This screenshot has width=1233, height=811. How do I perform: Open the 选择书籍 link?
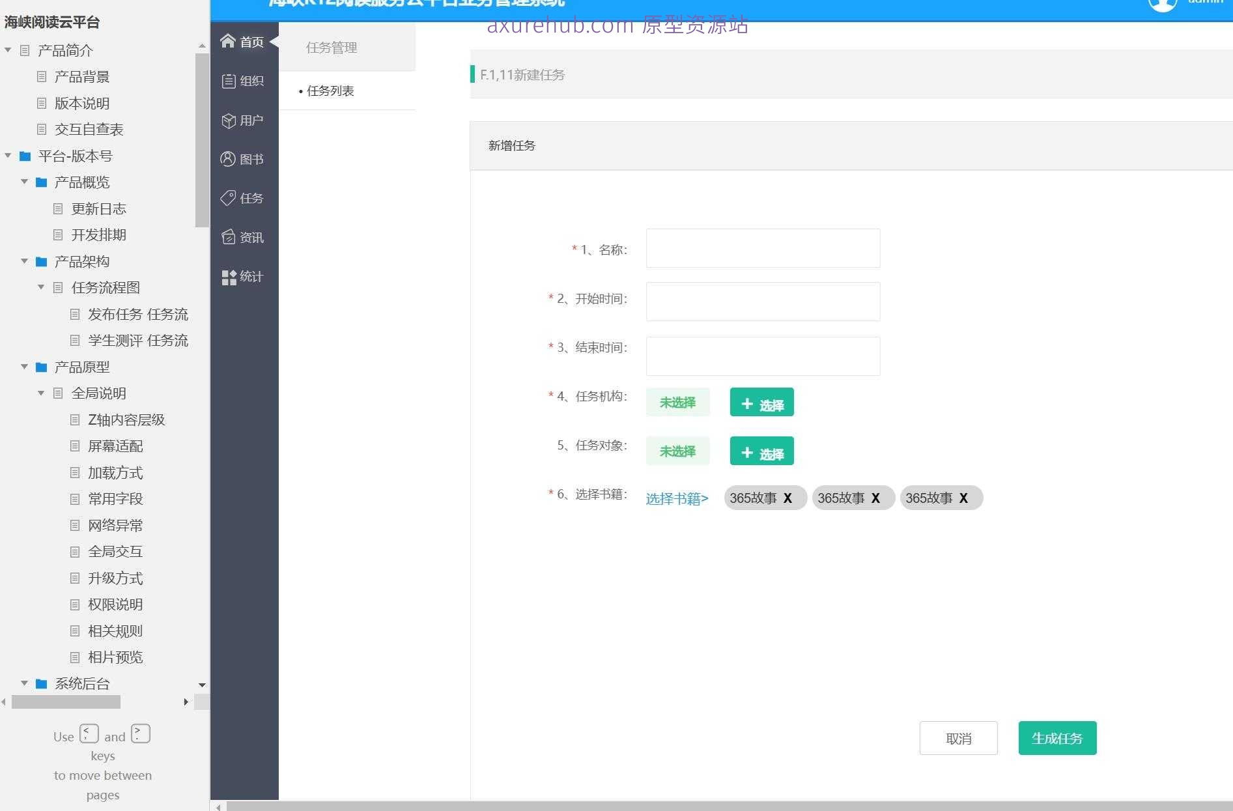click(x=676, y=498)
